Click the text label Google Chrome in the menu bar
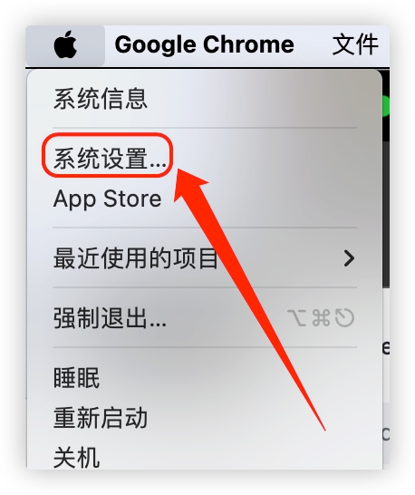The height and width of the screenshot is (495, 415). [x=205, y=44]
